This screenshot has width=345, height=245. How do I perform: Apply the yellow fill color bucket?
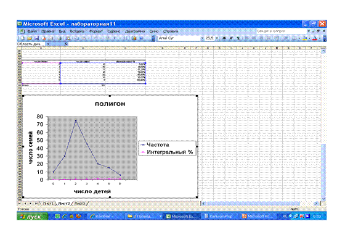pyautogui.click(x=305, y=38)
